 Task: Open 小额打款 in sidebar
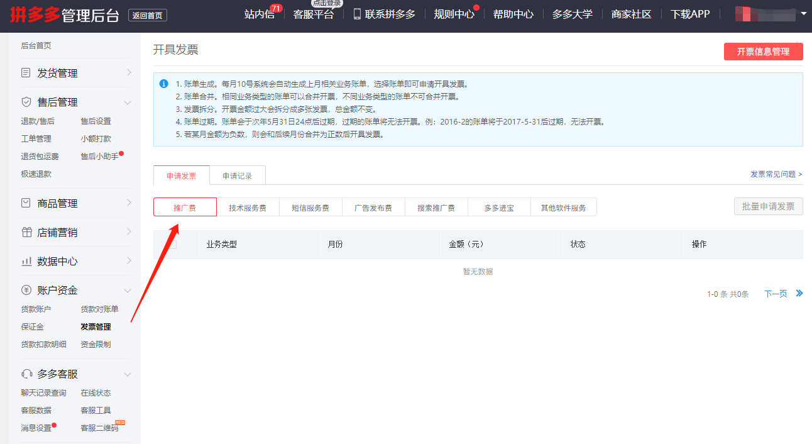(96, 138)
